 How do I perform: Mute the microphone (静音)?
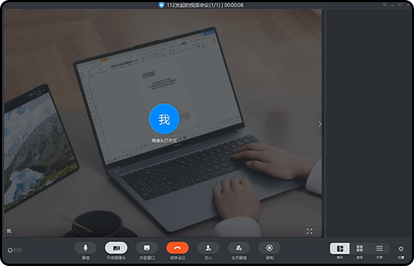(x=86, y=248)
